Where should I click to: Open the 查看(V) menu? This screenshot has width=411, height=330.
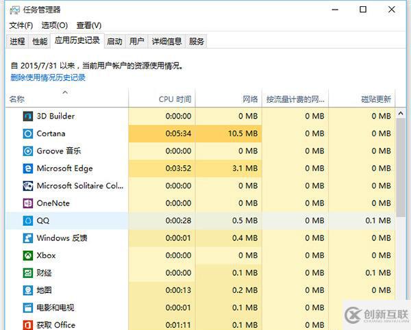pos(89,25)
